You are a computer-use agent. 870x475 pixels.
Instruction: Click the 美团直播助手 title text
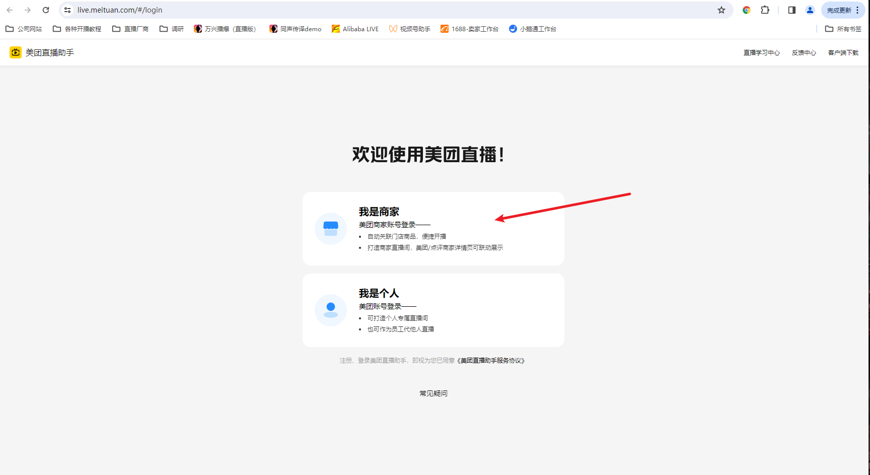50,52
